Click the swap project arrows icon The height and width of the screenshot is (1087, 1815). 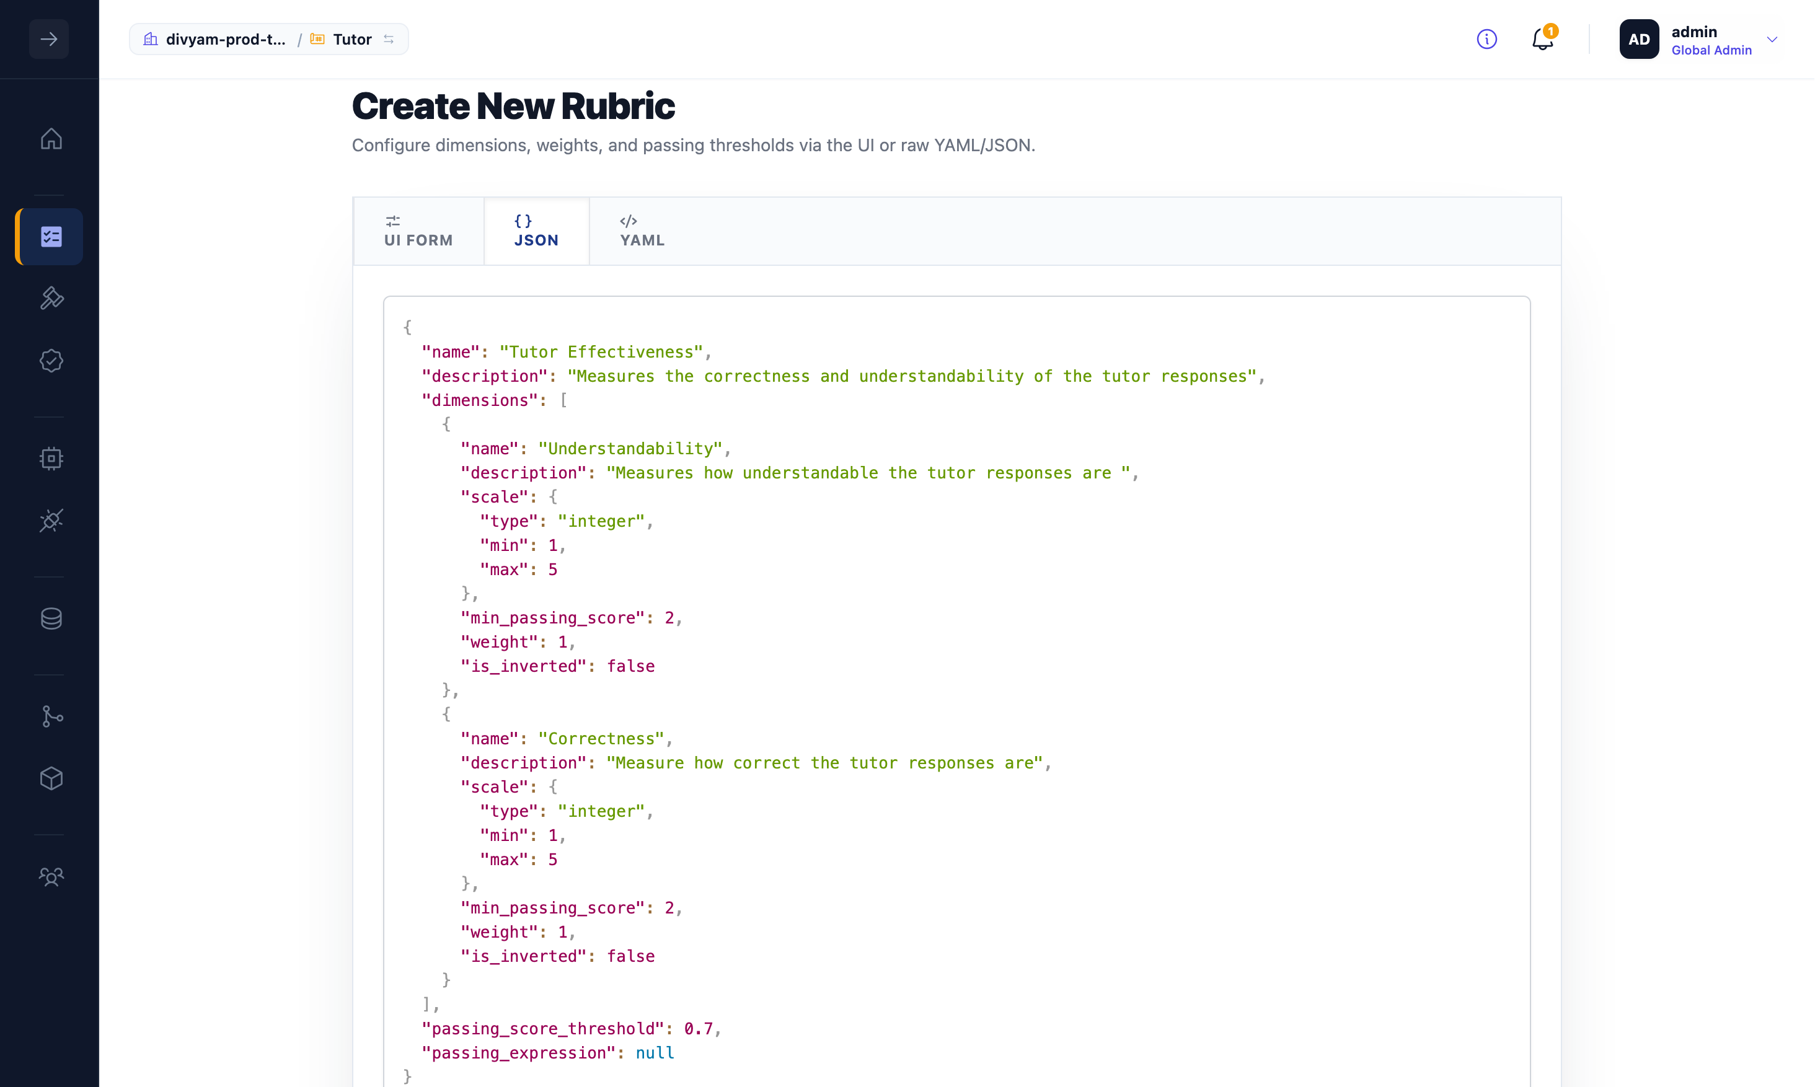(x=389, y=40)
